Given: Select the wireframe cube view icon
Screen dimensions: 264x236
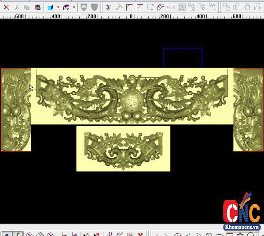Looking at the screenshot, I should point(66,7).
